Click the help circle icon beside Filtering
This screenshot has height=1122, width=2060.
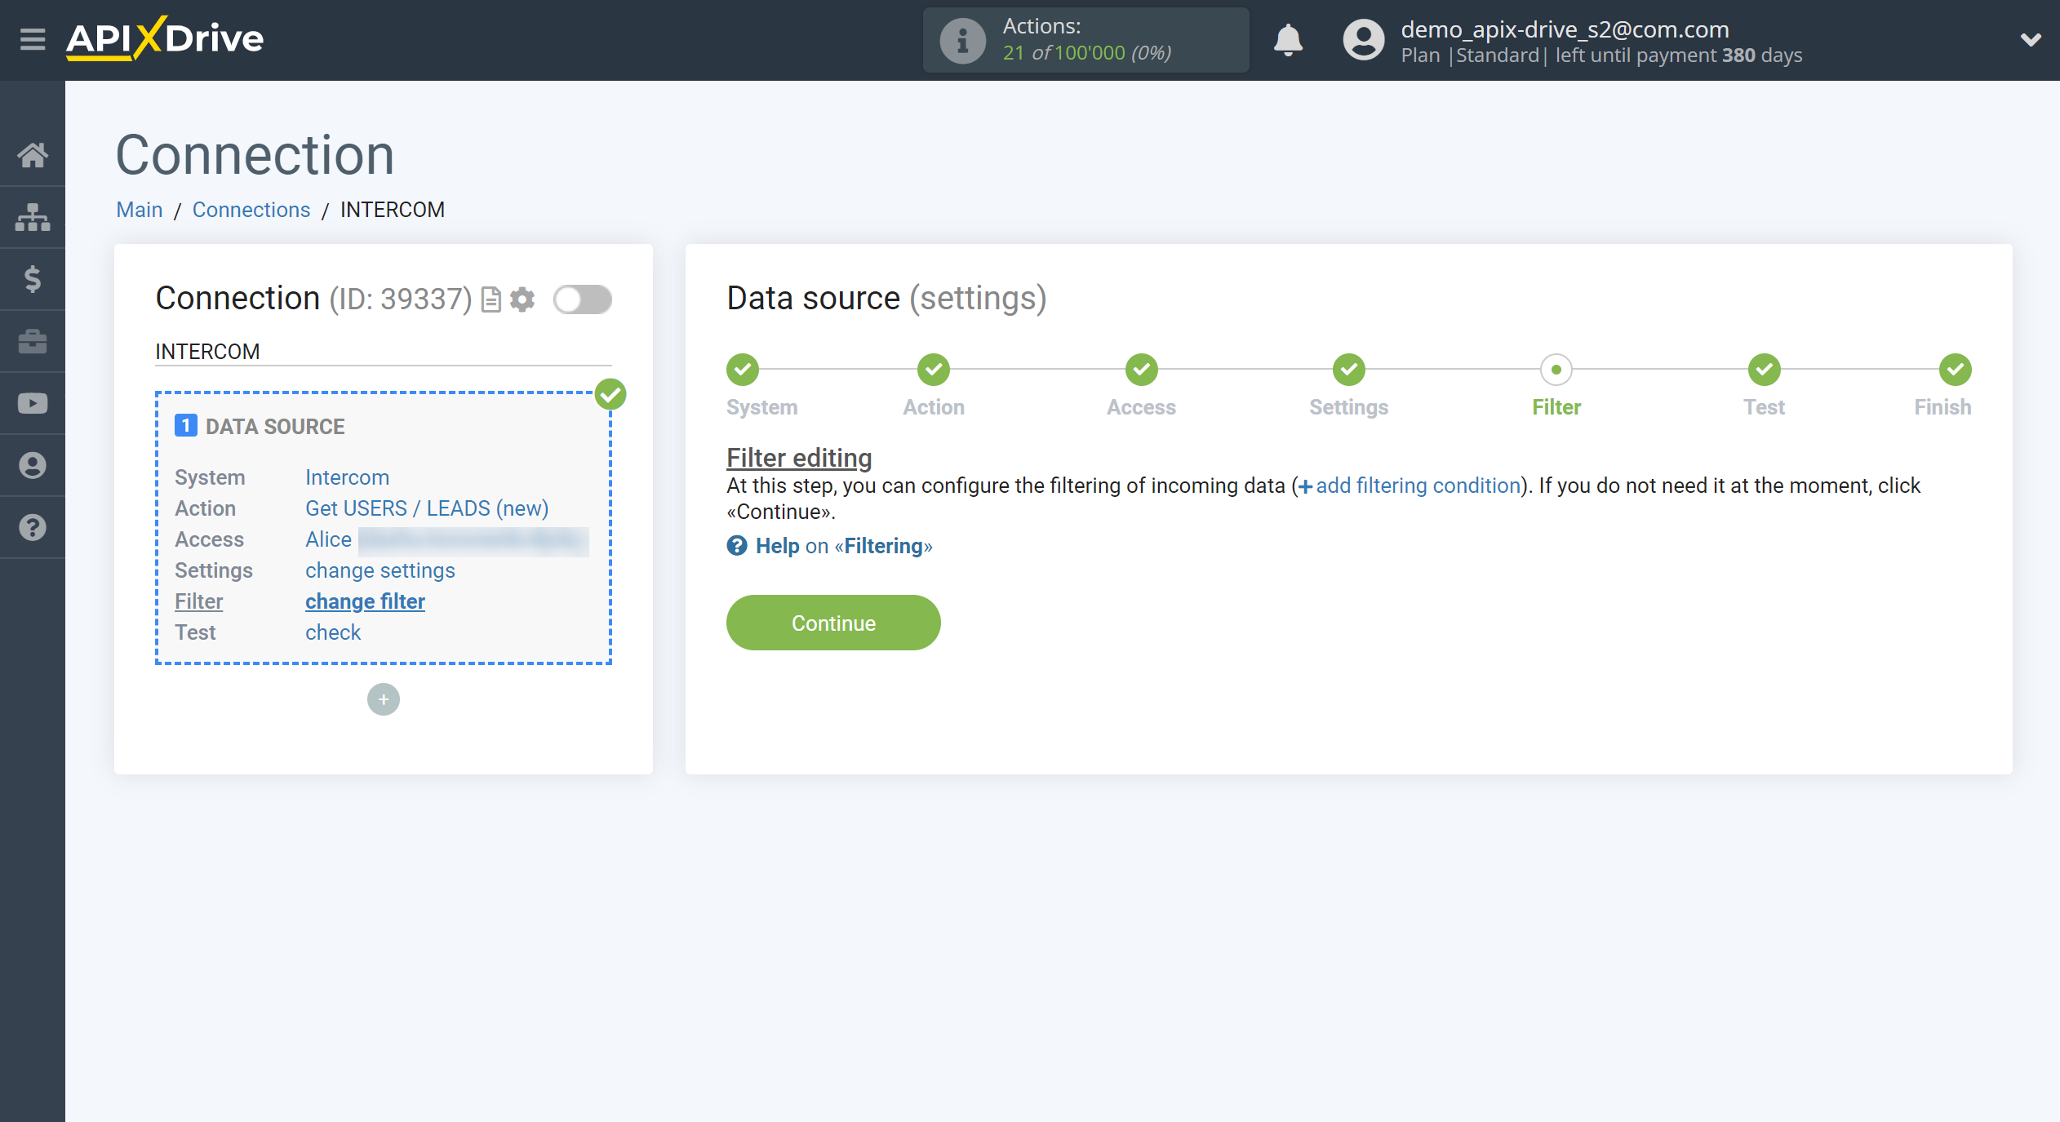737,546
